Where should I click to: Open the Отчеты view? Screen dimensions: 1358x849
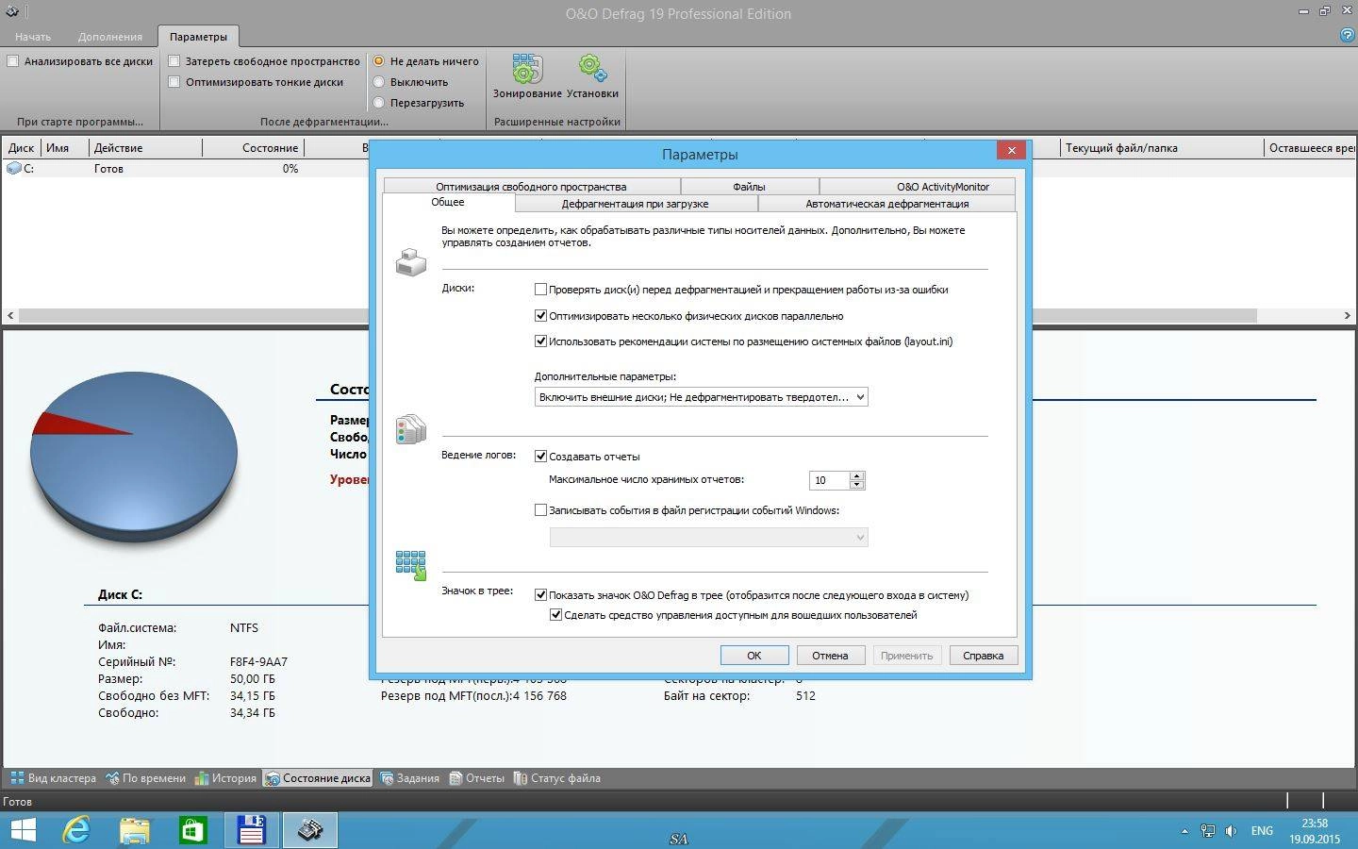click(x=476, y=778)
